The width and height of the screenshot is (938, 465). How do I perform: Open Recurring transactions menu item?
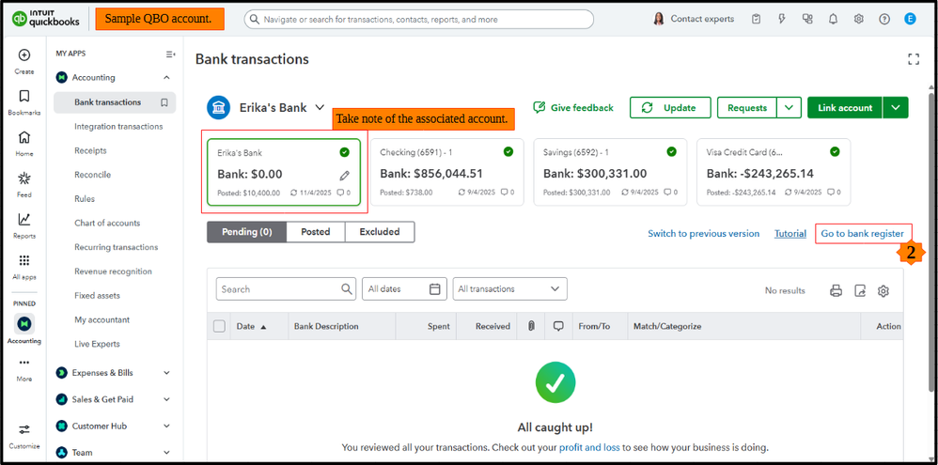116,247
